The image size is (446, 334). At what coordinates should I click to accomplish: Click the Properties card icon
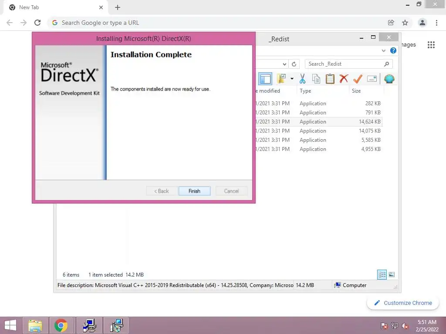[x=372, y=79]
